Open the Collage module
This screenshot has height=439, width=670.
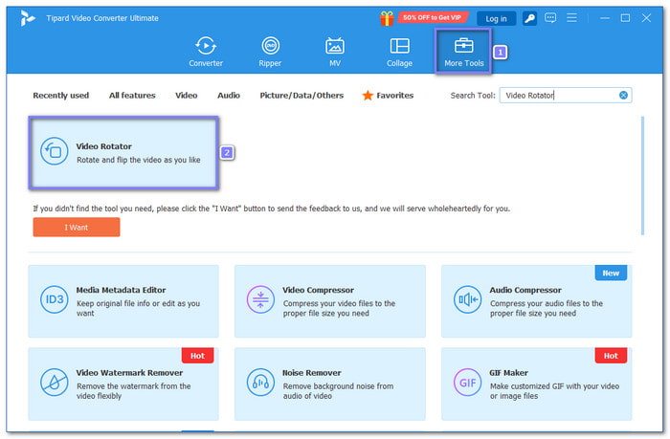399,52
